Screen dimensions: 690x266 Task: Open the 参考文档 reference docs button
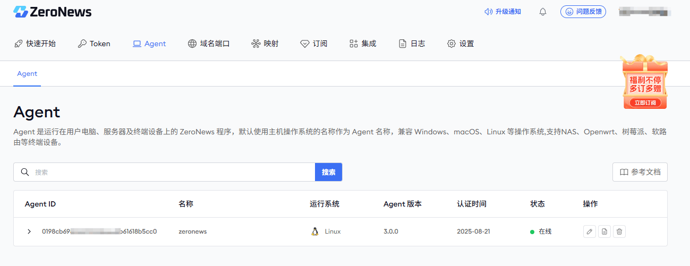click(x=640, y=172)
